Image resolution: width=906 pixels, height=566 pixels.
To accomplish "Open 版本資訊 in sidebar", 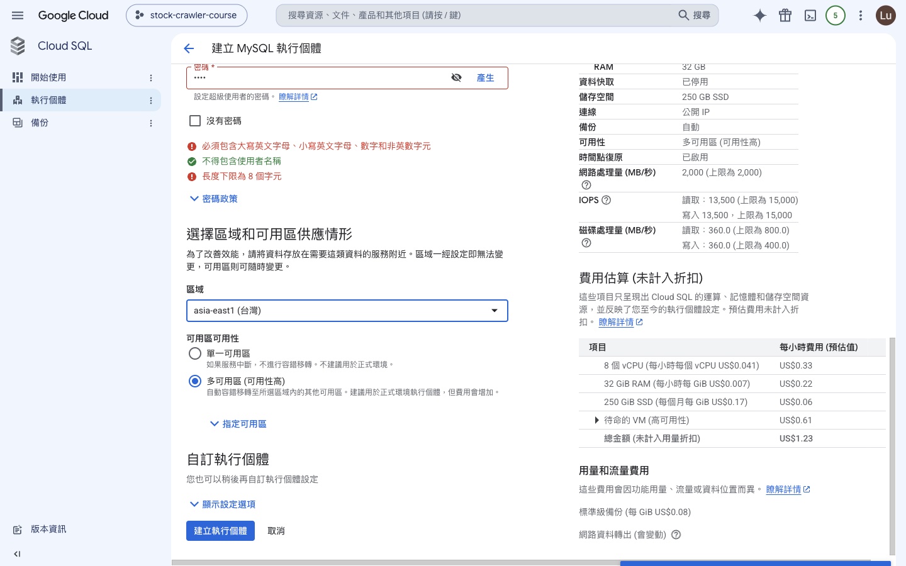I will click(x=48, y=529).
